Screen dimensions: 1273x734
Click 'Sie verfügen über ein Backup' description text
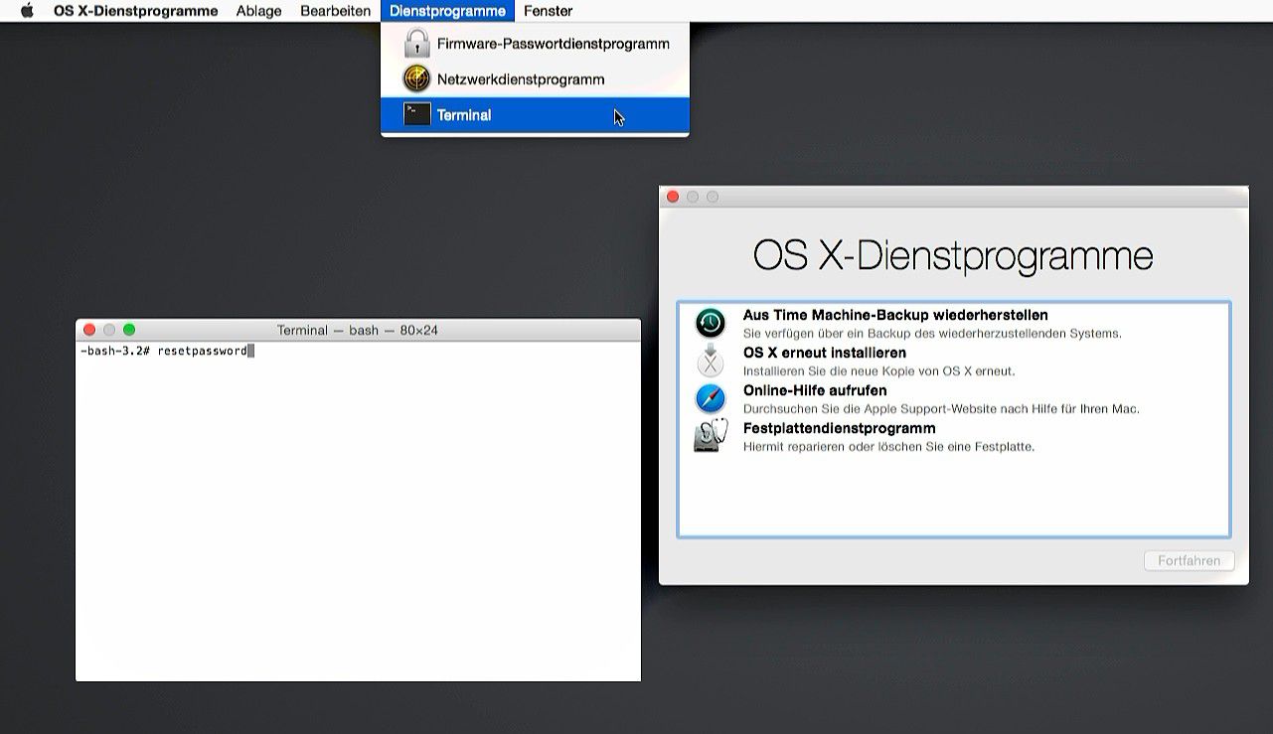[x=932, y=334]
